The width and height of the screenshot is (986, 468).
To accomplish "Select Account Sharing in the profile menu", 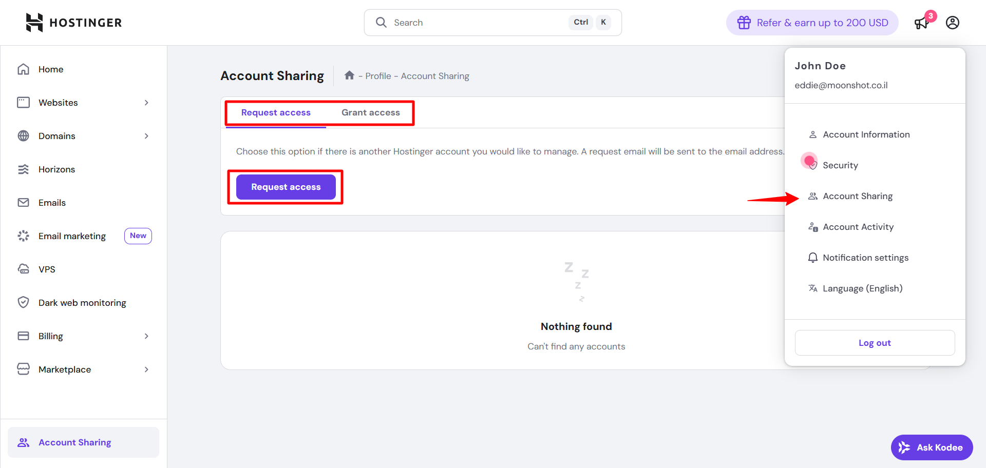I will coord(858,196).
